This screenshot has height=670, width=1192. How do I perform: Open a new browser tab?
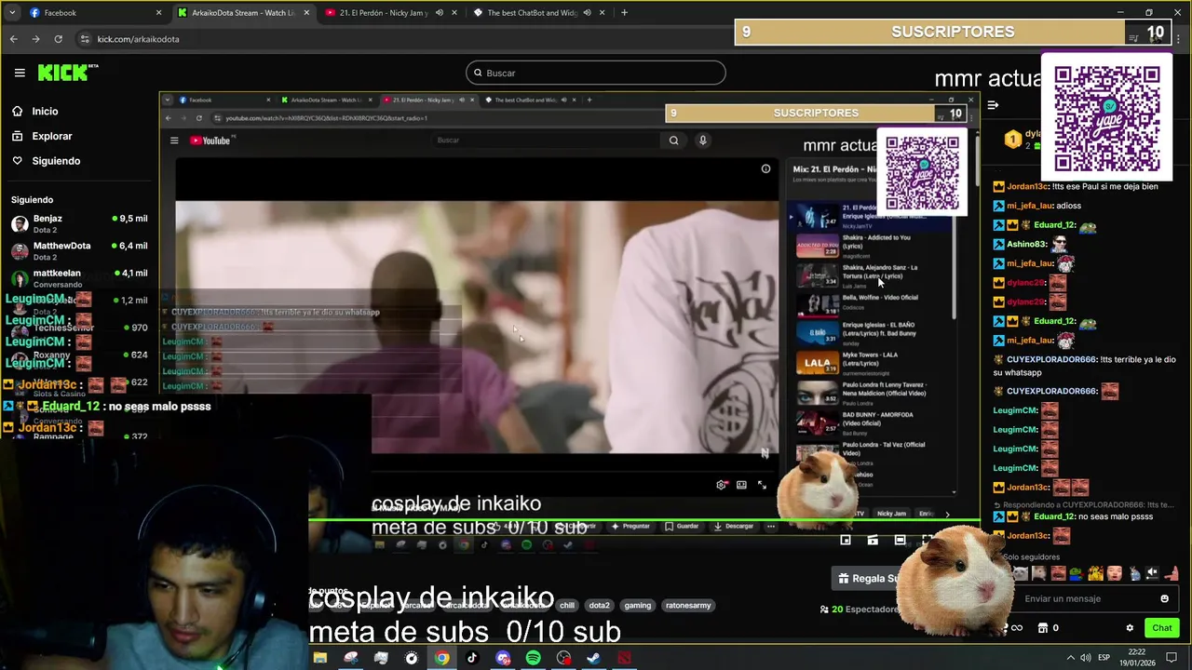[624, 13]
